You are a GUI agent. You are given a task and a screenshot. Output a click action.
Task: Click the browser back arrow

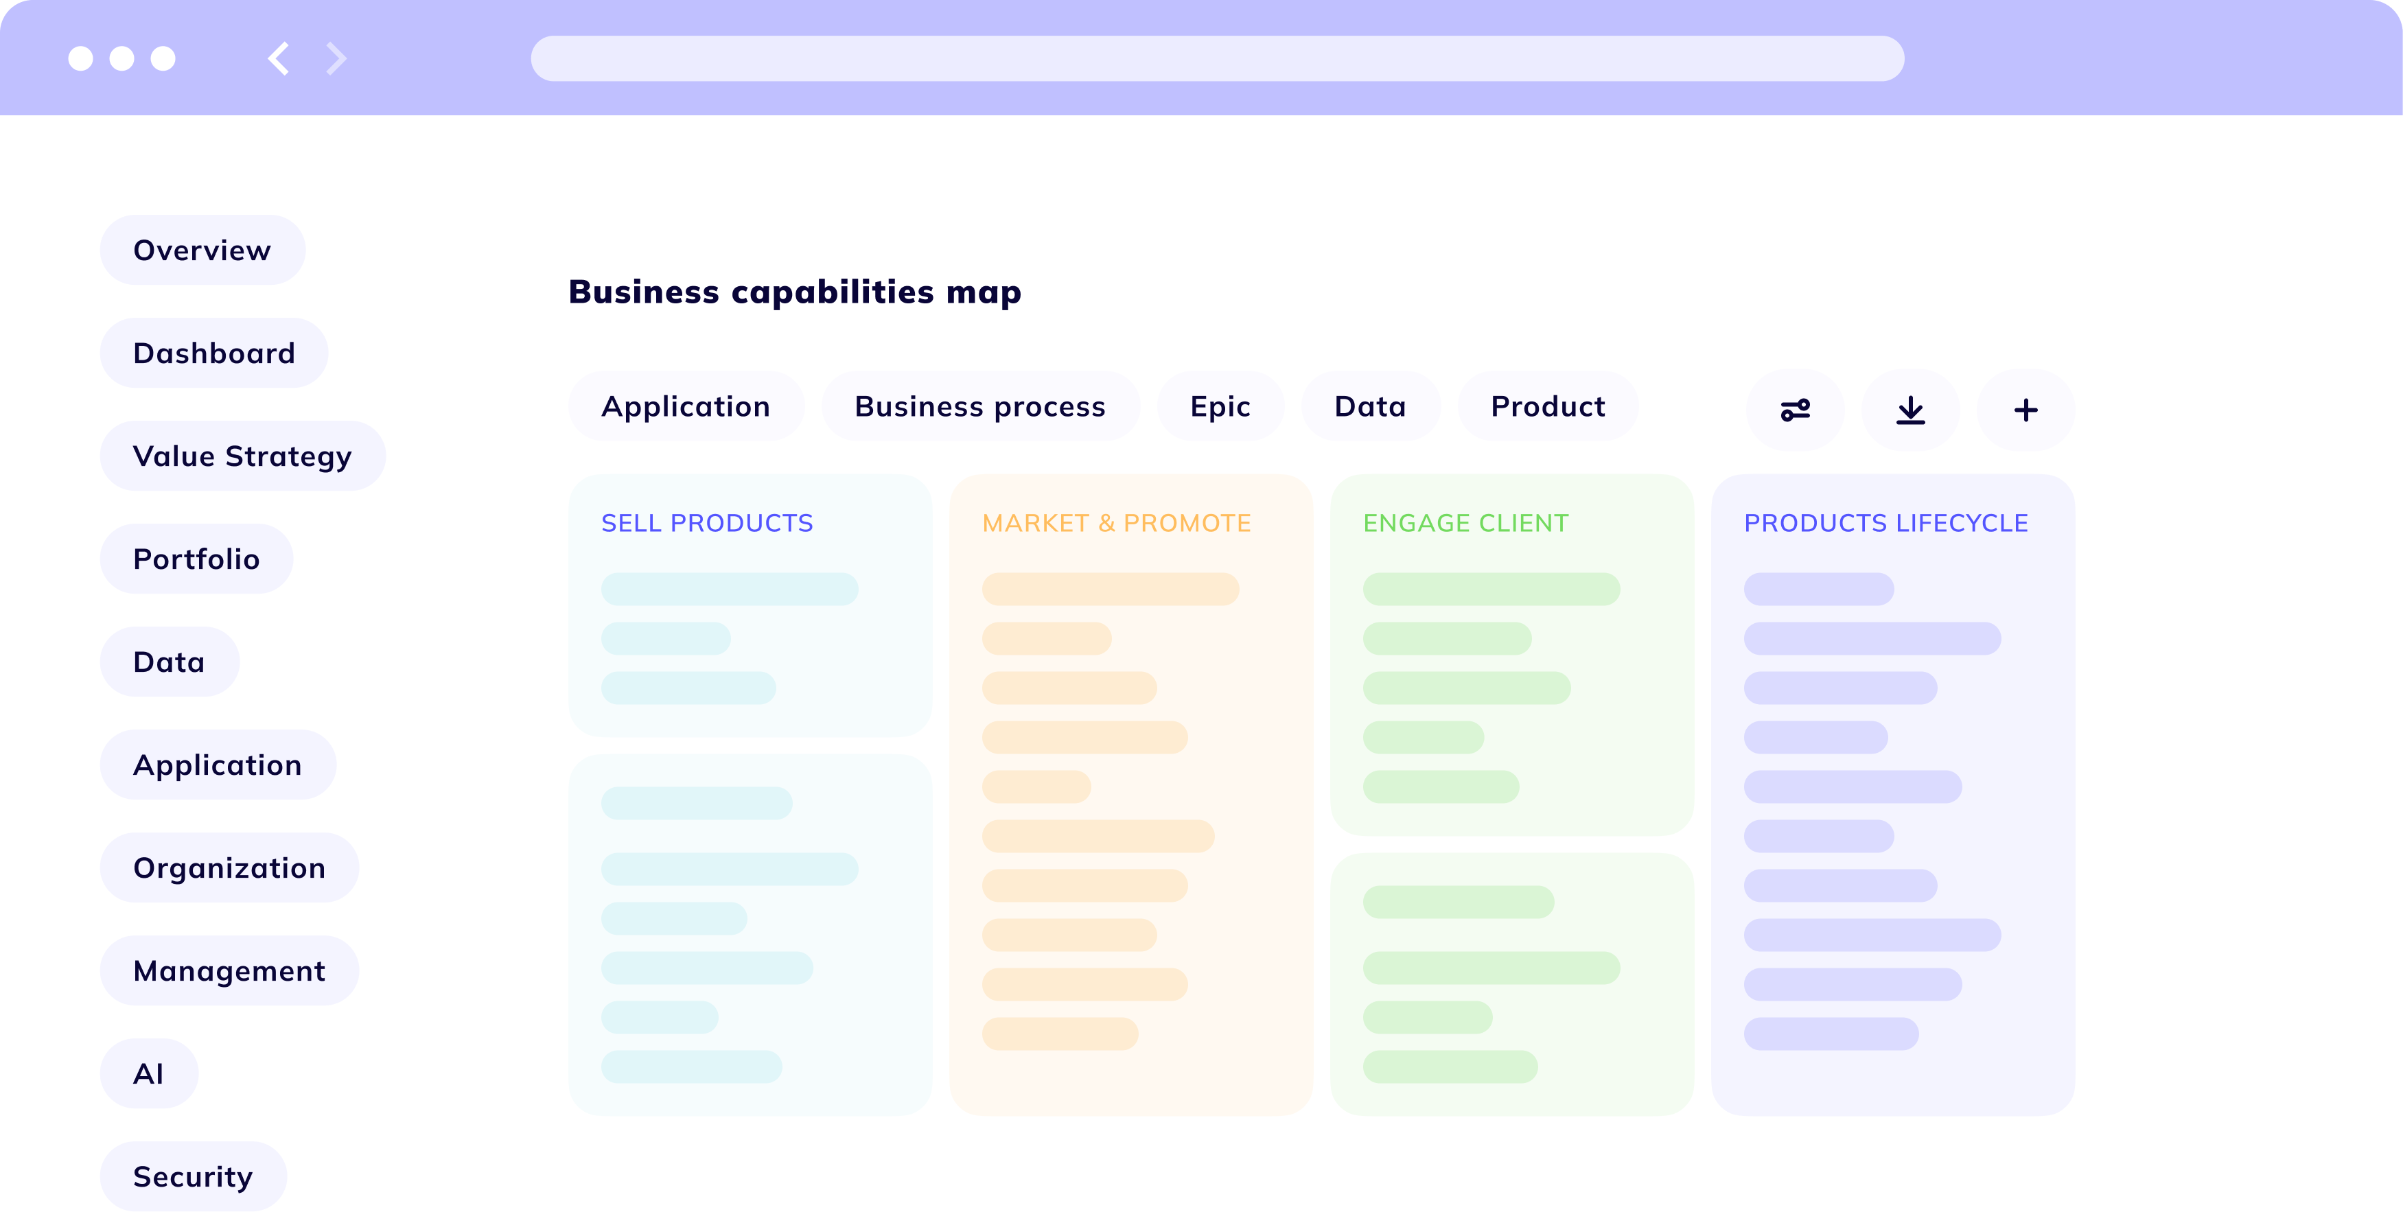[279, 59]
